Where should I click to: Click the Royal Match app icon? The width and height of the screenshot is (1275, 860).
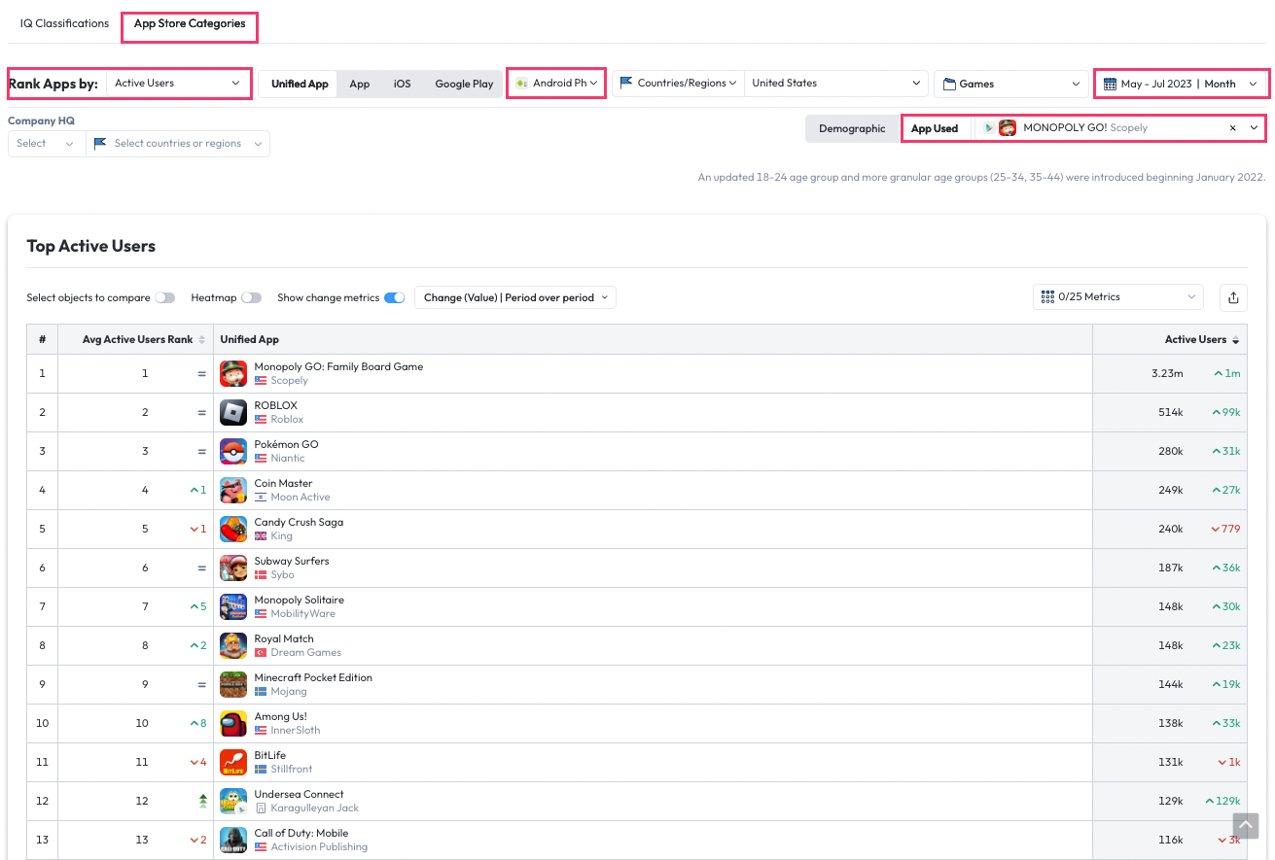coord(233,645)
